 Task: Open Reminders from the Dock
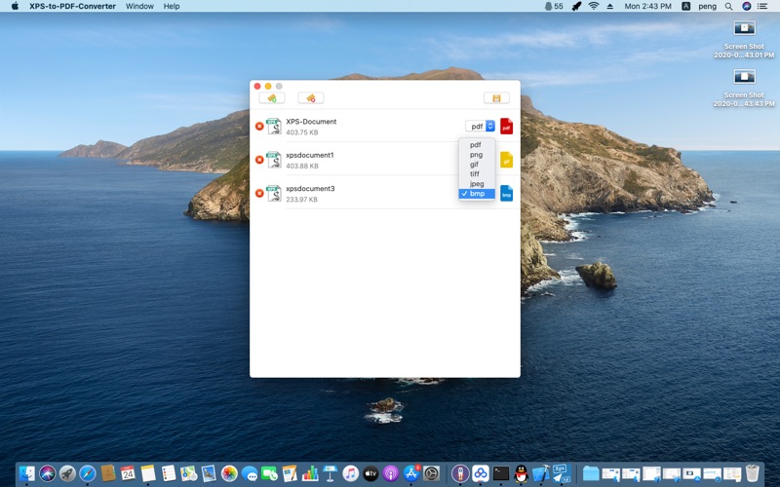click(168, 473)
